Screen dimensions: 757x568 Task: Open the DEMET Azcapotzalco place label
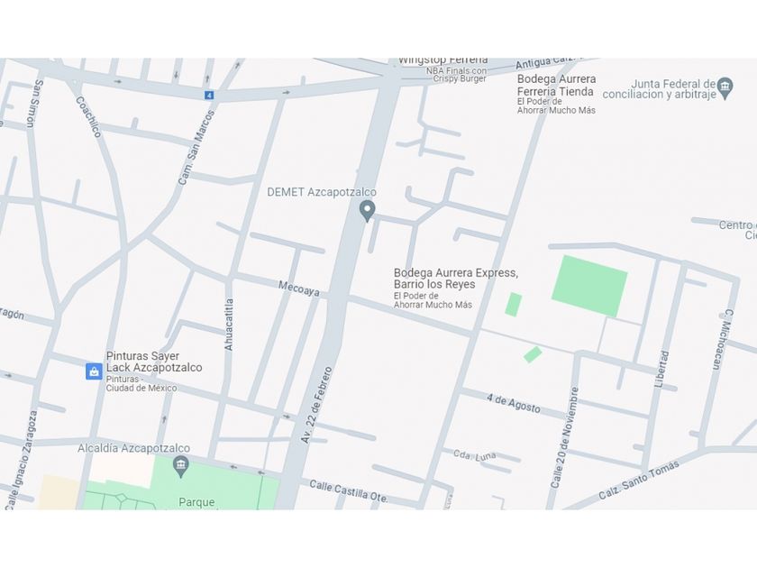pos(322,192)
